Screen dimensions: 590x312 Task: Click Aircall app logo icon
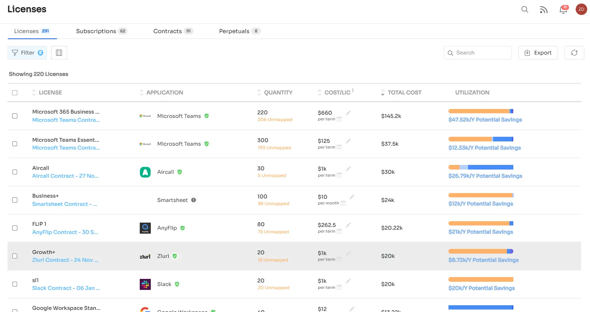coord(145,172)
